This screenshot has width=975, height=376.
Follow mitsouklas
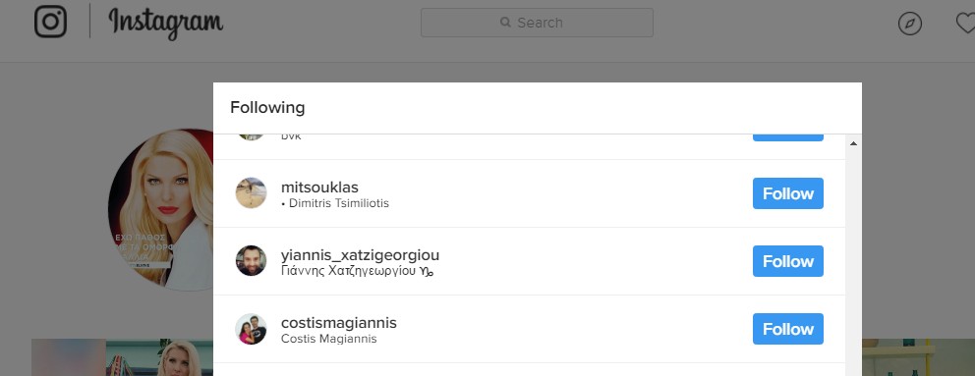(788, 193)
